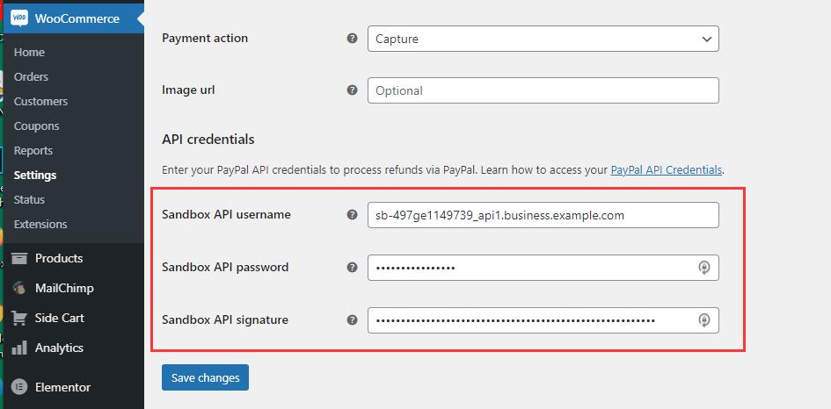Click help icon beside Sandbox API username
Screen dimensions: 831x409
tap(353, 214)
